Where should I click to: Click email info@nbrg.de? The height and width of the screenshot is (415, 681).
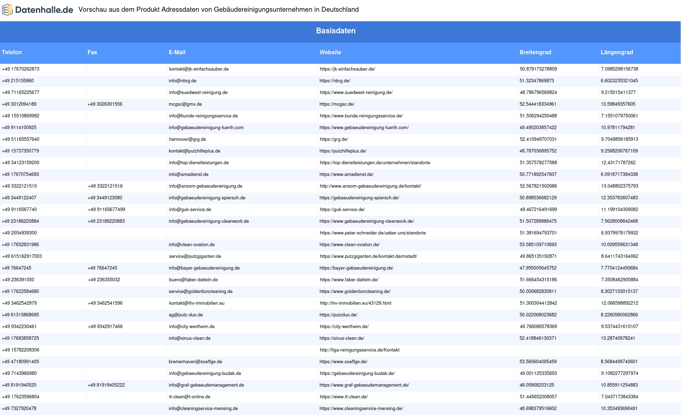click(x=183, y=81)
